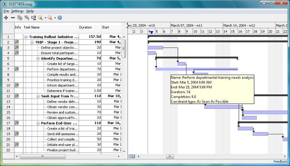Click the plus (add) toolbar icon
Screen dimensions: 290x166
coord(6,17)
